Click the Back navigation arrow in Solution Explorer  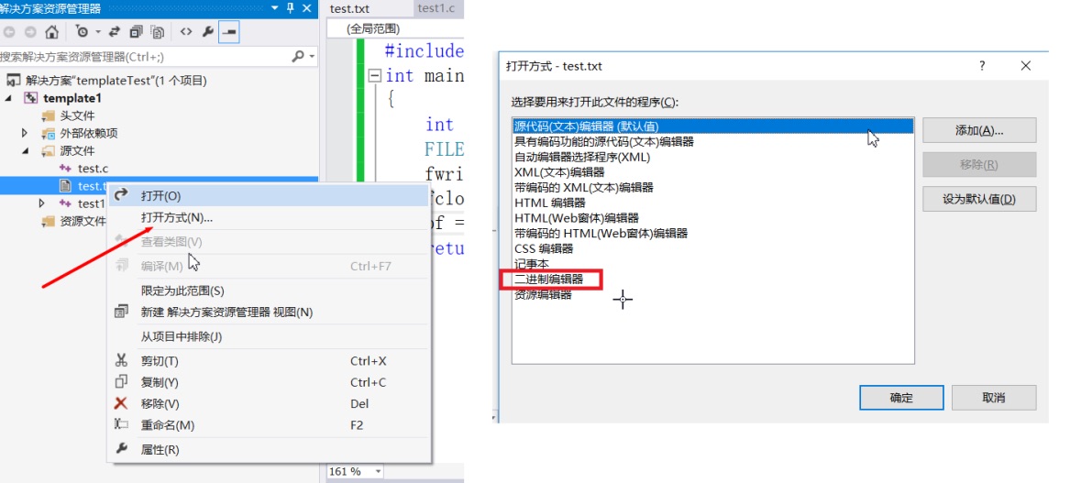tap(9, 32)
